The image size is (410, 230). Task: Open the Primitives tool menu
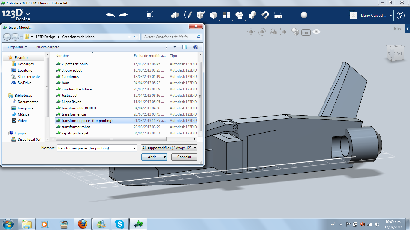click(175, 15)
